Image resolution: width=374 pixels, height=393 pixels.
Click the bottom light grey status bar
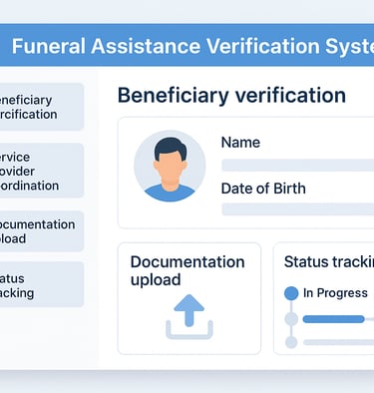(338, 342)
